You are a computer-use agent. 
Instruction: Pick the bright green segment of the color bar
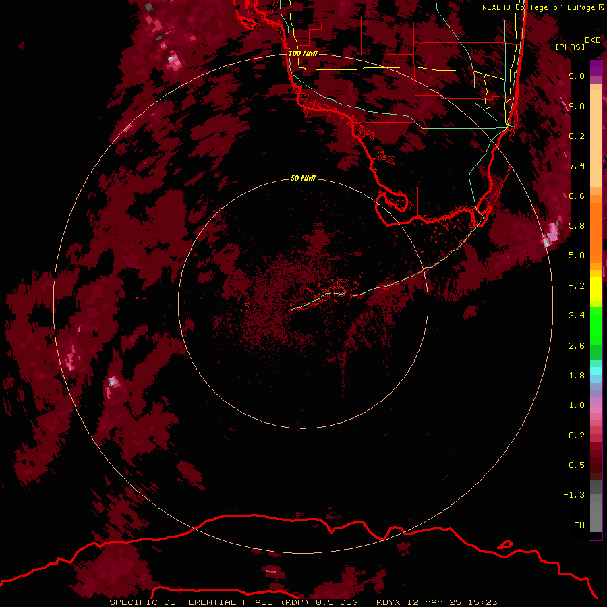(596, 325)
